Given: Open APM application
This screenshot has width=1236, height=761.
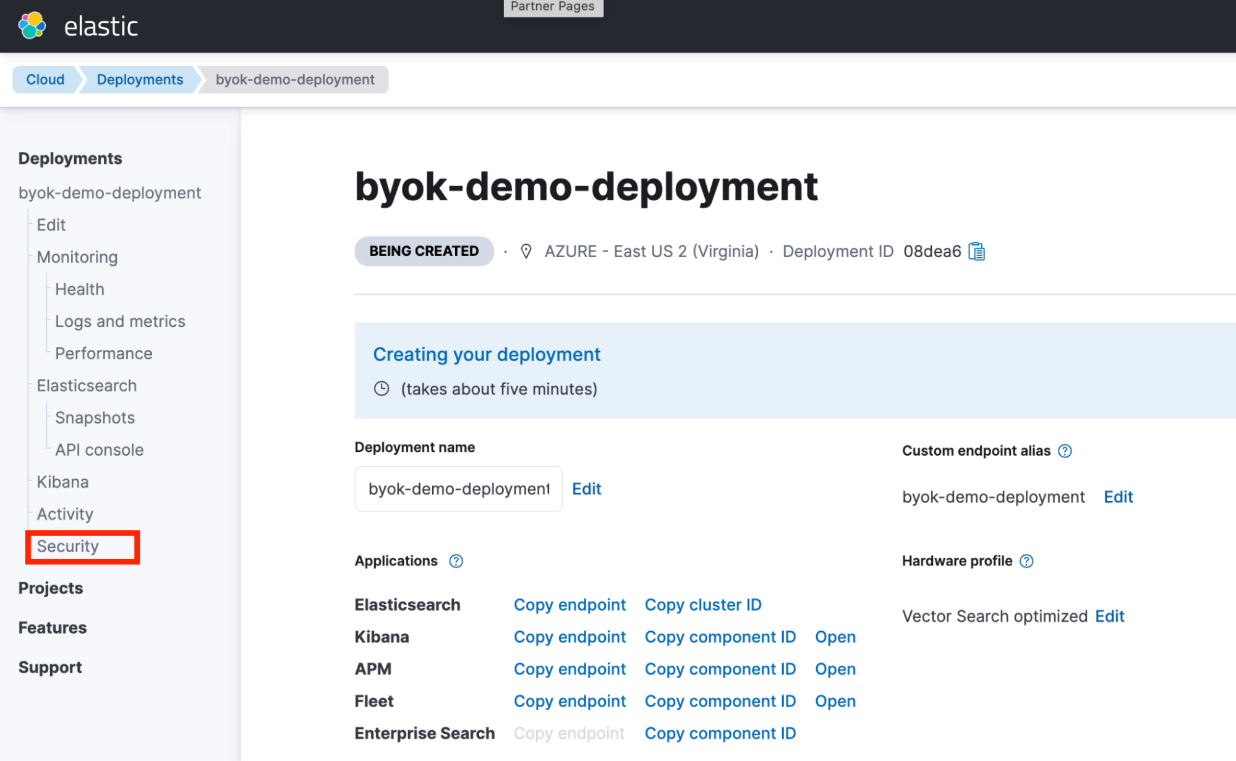Looking at the screenshot, I should pos(835,670).
